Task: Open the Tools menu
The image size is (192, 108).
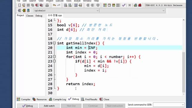Action: click(69, 1)
